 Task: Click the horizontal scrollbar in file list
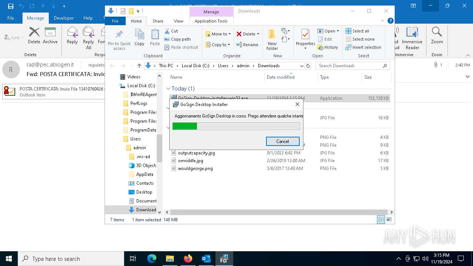click(279, 212)
